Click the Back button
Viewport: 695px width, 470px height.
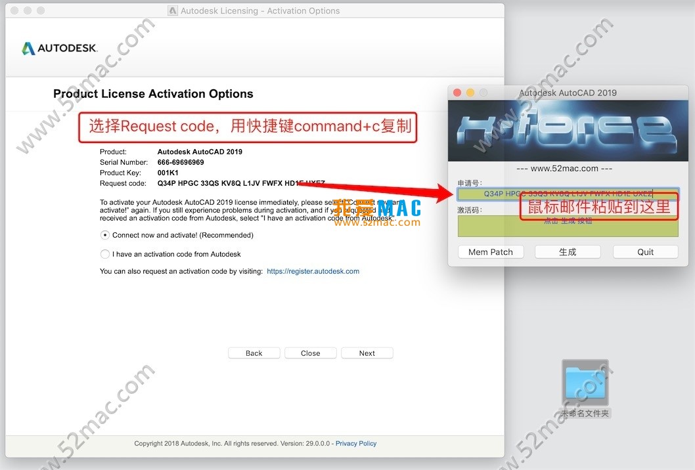tap(254, 353)
